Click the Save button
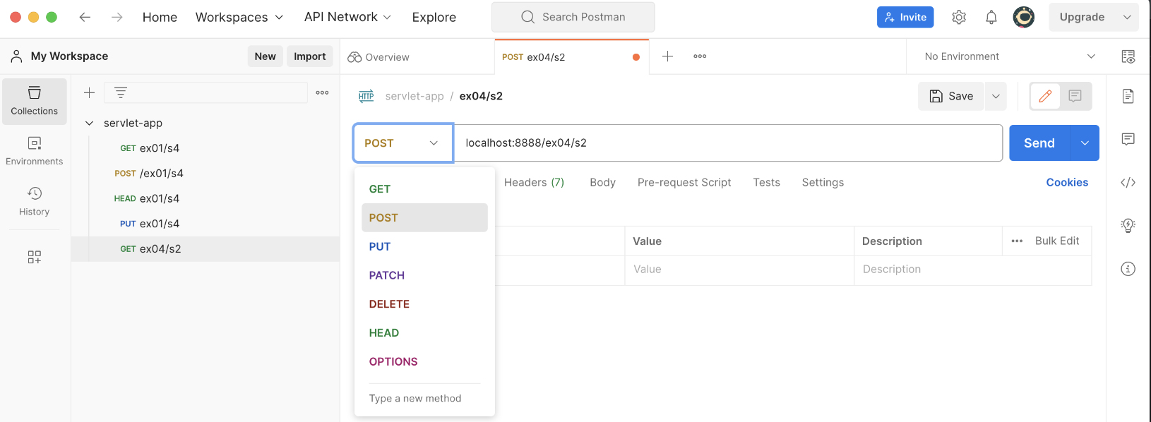The width and height of the screenshot is (1151, 422). pyautogui.click(x=951, y=96)
